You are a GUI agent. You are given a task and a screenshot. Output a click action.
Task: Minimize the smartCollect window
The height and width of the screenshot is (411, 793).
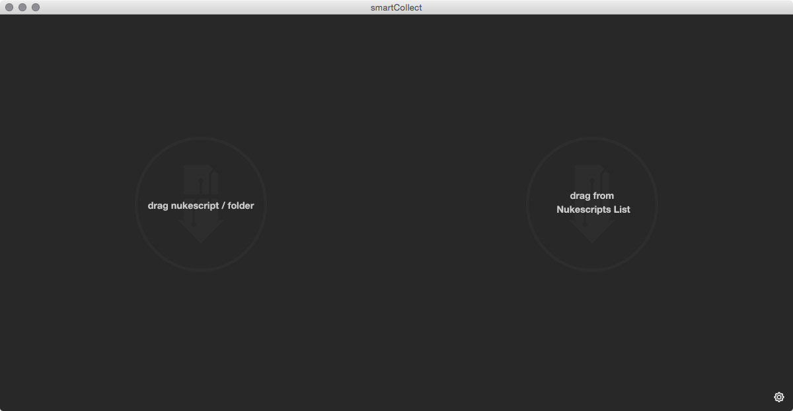pos(22,7)
